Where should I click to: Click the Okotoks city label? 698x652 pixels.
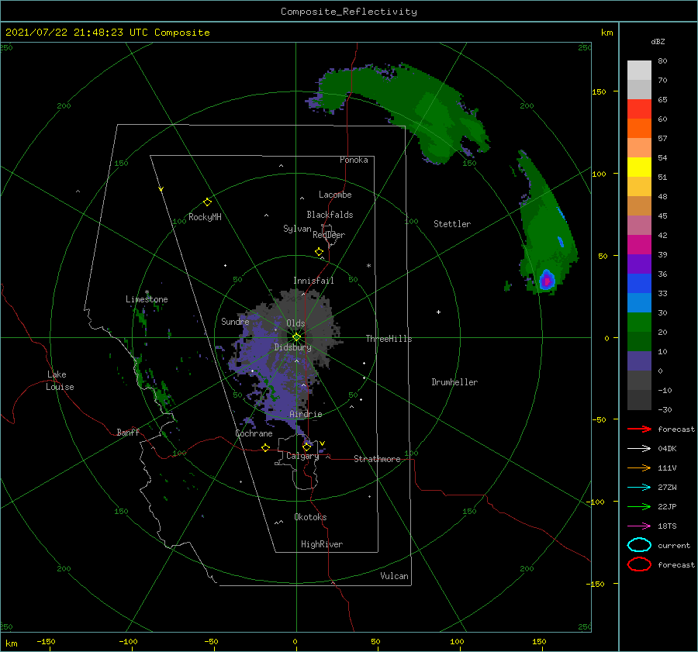click(x=310, y=517)
